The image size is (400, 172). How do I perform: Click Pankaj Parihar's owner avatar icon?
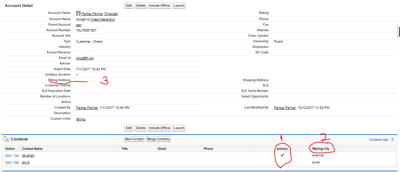coord(78,14)
